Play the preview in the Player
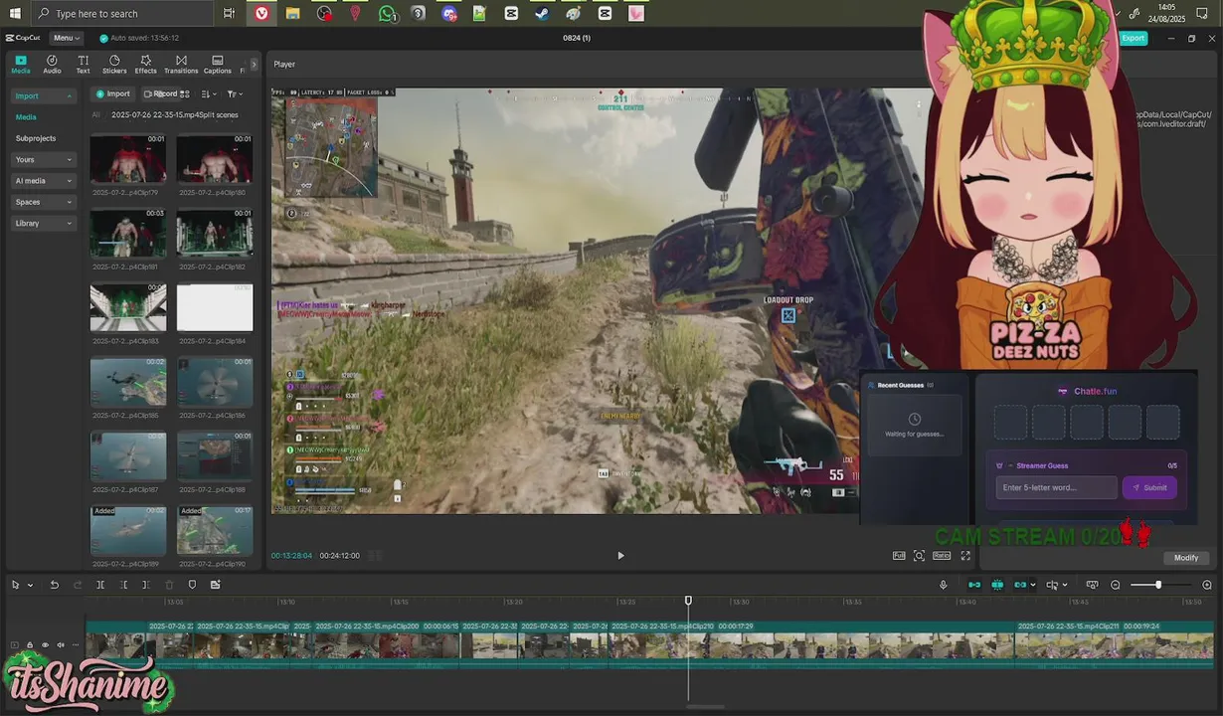This screenshot has width=1223, height=716. coord(620,556)
